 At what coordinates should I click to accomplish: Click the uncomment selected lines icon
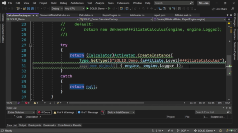(174, 8)
